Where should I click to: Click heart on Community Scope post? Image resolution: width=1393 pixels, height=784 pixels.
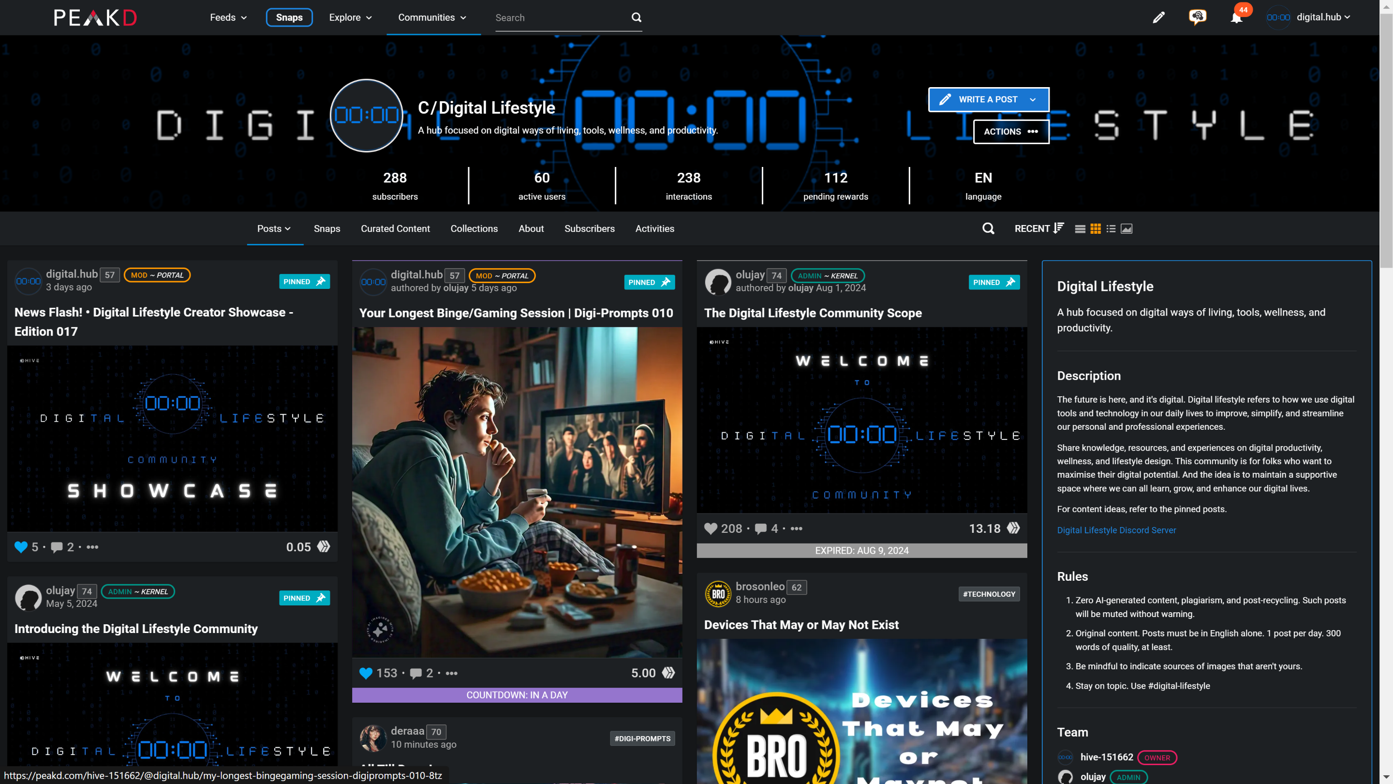(711, 528)
